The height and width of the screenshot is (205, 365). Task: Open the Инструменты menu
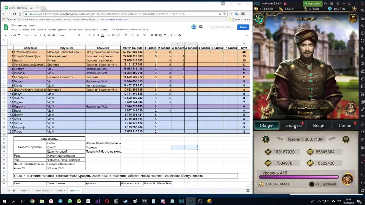(75, 30)
